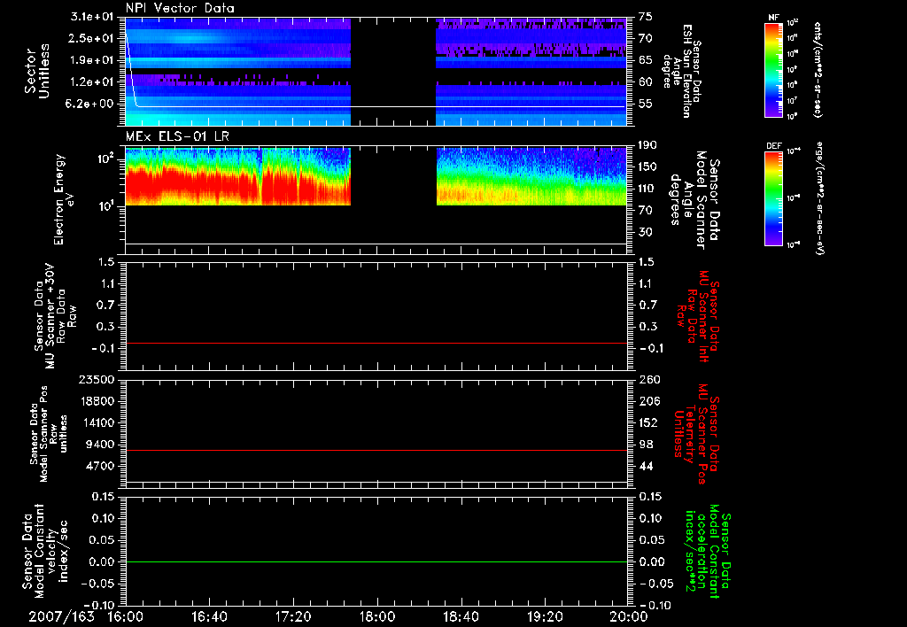Click the 3.1e+01 sector tick value
The height and width of the screenshot is (627, 907).
coord(92,17)
